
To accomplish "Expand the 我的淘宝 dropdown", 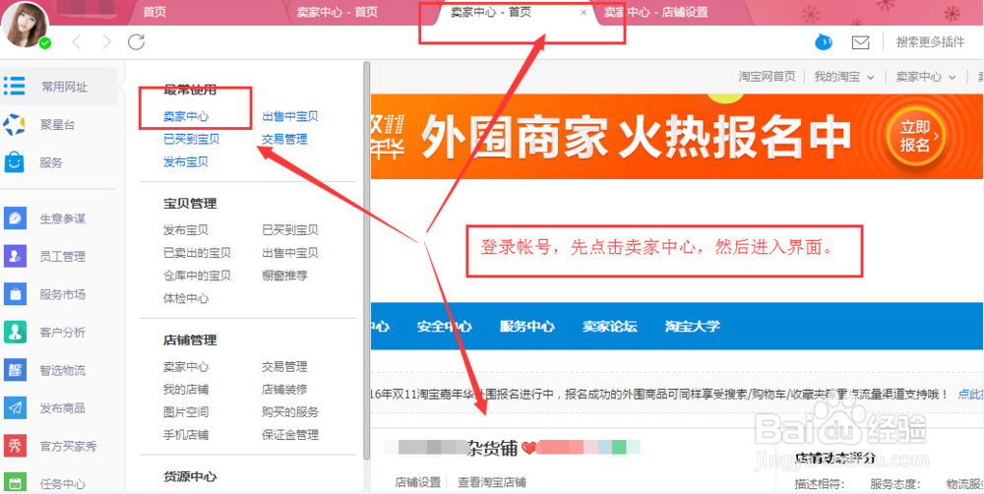I will point(843,77).
